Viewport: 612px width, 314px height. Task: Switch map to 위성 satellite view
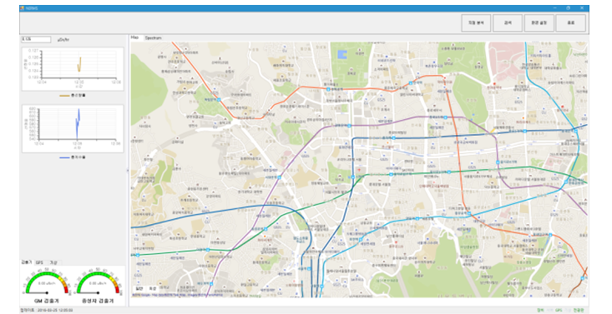click(152, 289)
